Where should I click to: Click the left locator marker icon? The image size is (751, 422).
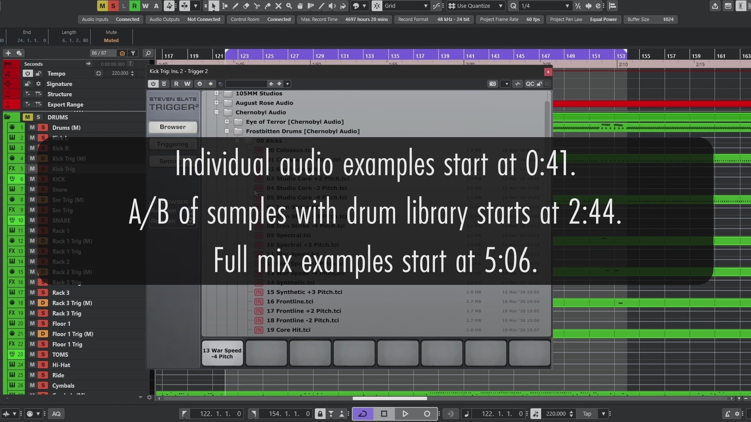(x=184, y=414)
